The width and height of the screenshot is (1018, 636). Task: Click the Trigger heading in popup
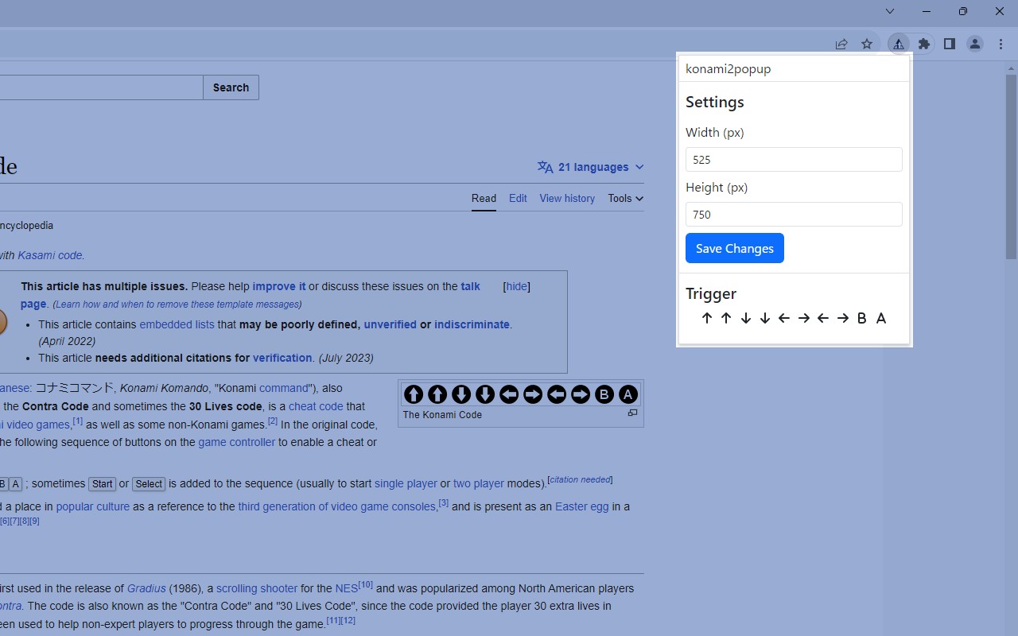click(711, 293)
